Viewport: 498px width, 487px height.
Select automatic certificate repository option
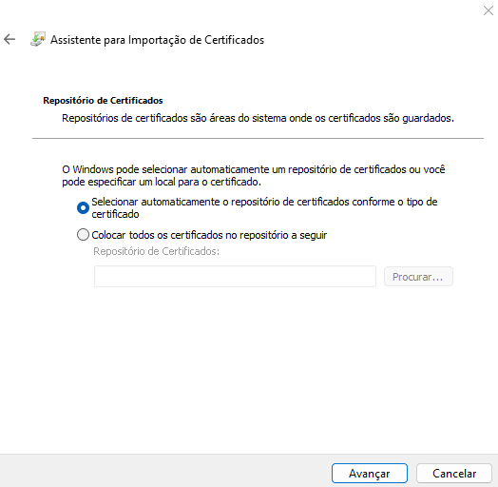click(83, 208)
